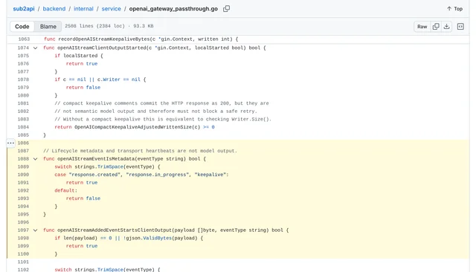Click openAIStreamClientOutputStarted function name
This screenshot has width=476, height=272.
click(x=102, y=48)
